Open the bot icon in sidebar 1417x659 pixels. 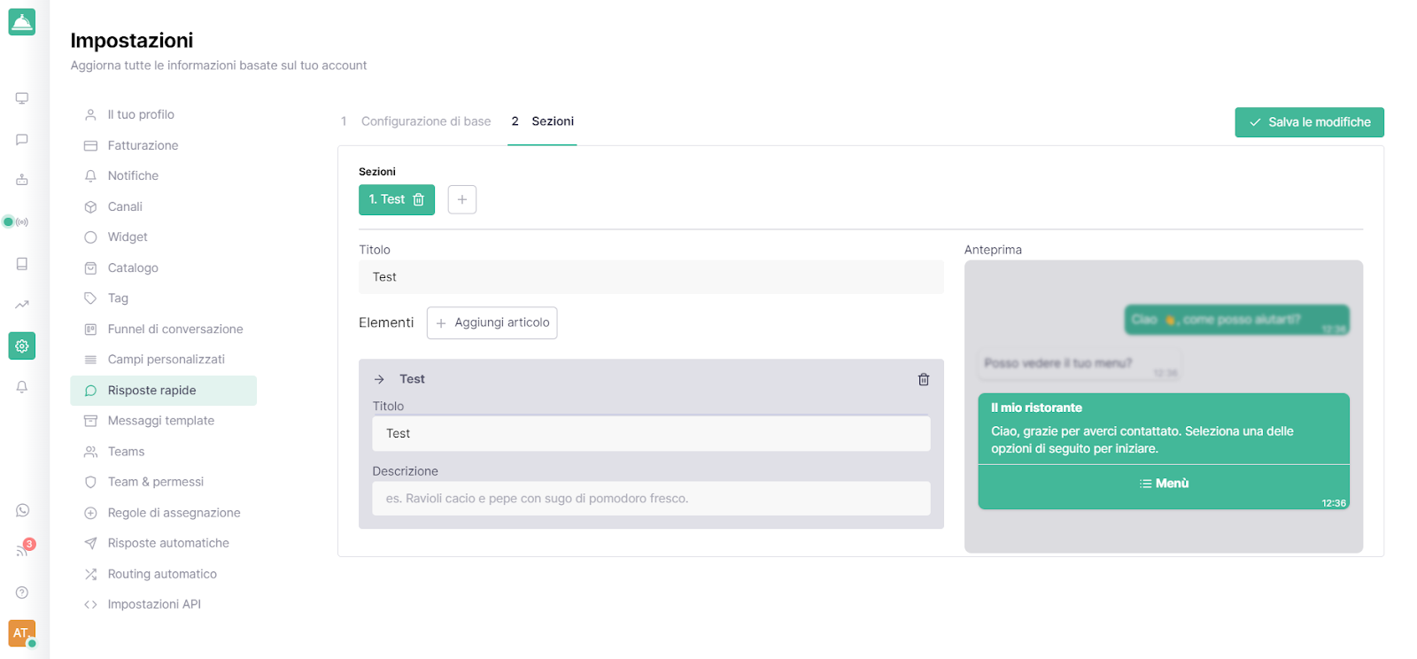(x=22, y=180)
